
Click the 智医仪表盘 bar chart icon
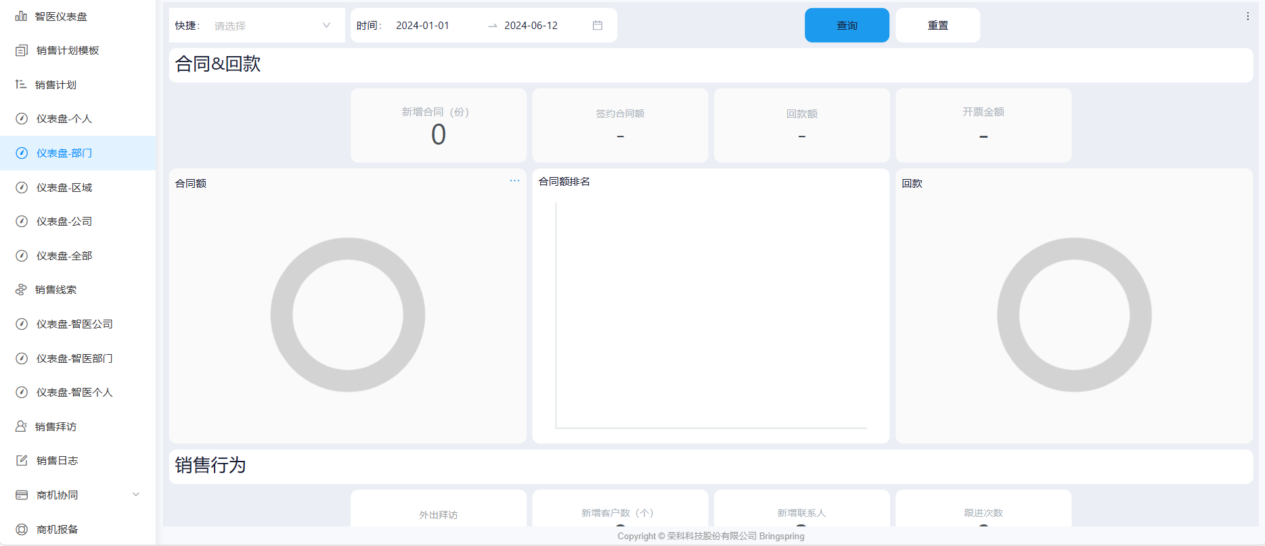pos(21,16)
